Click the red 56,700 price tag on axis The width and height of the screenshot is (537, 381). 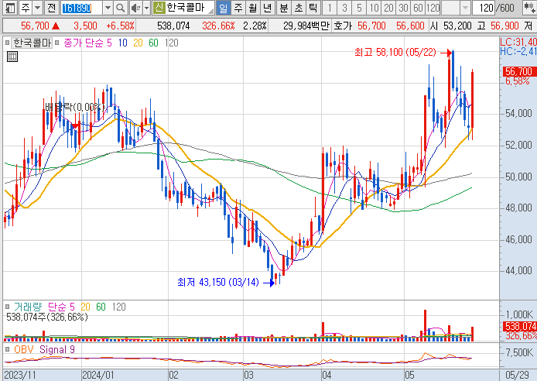tap(518, 71)
